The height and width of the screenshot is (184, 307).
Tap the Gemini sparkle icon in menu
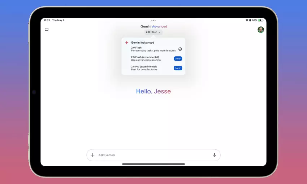(127, 43)
